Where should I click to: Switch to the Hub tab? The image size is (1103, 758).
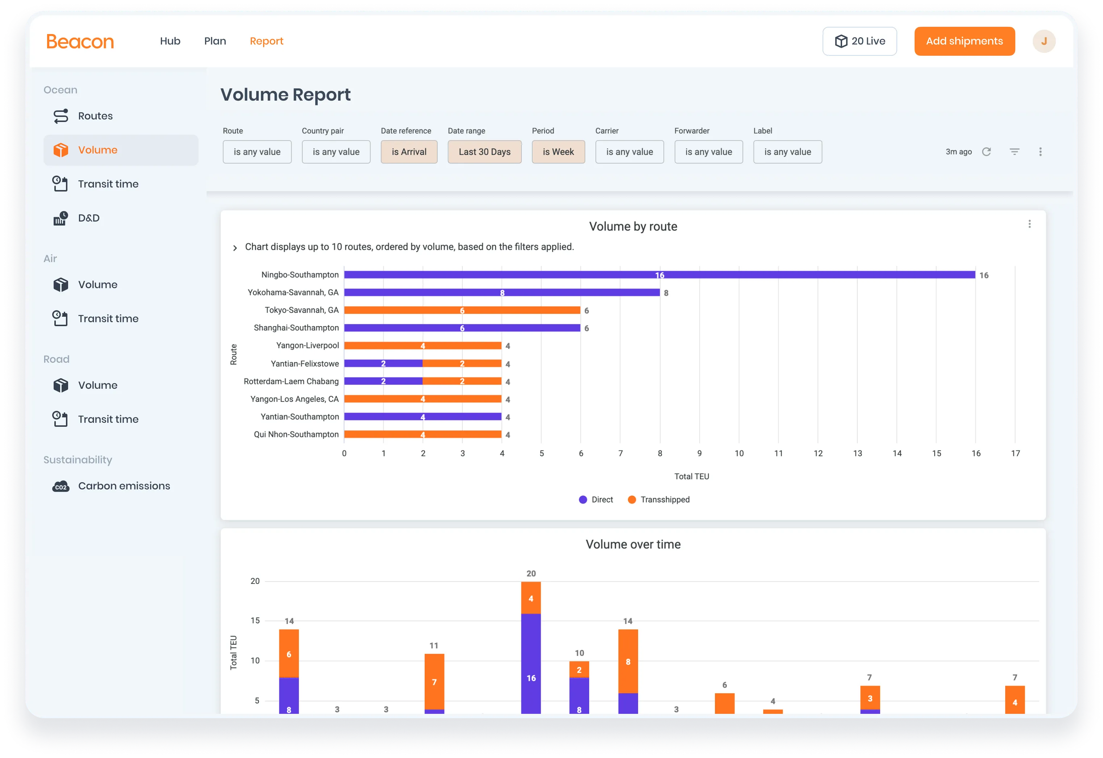click(x=170, y=41)
